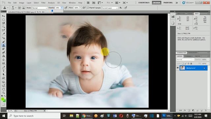The height and width of the screenshot is (119, 211).
Task: Select the Elliptical Marquee tool
Action: click(x=4, y=20)
